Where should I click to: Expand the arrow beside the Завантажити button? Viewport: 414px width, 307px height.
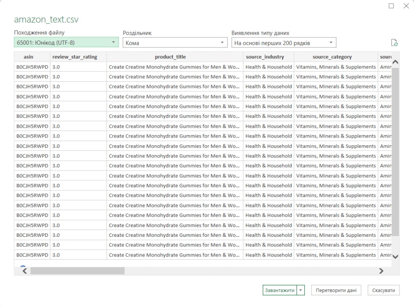click(x=301, y=290)
